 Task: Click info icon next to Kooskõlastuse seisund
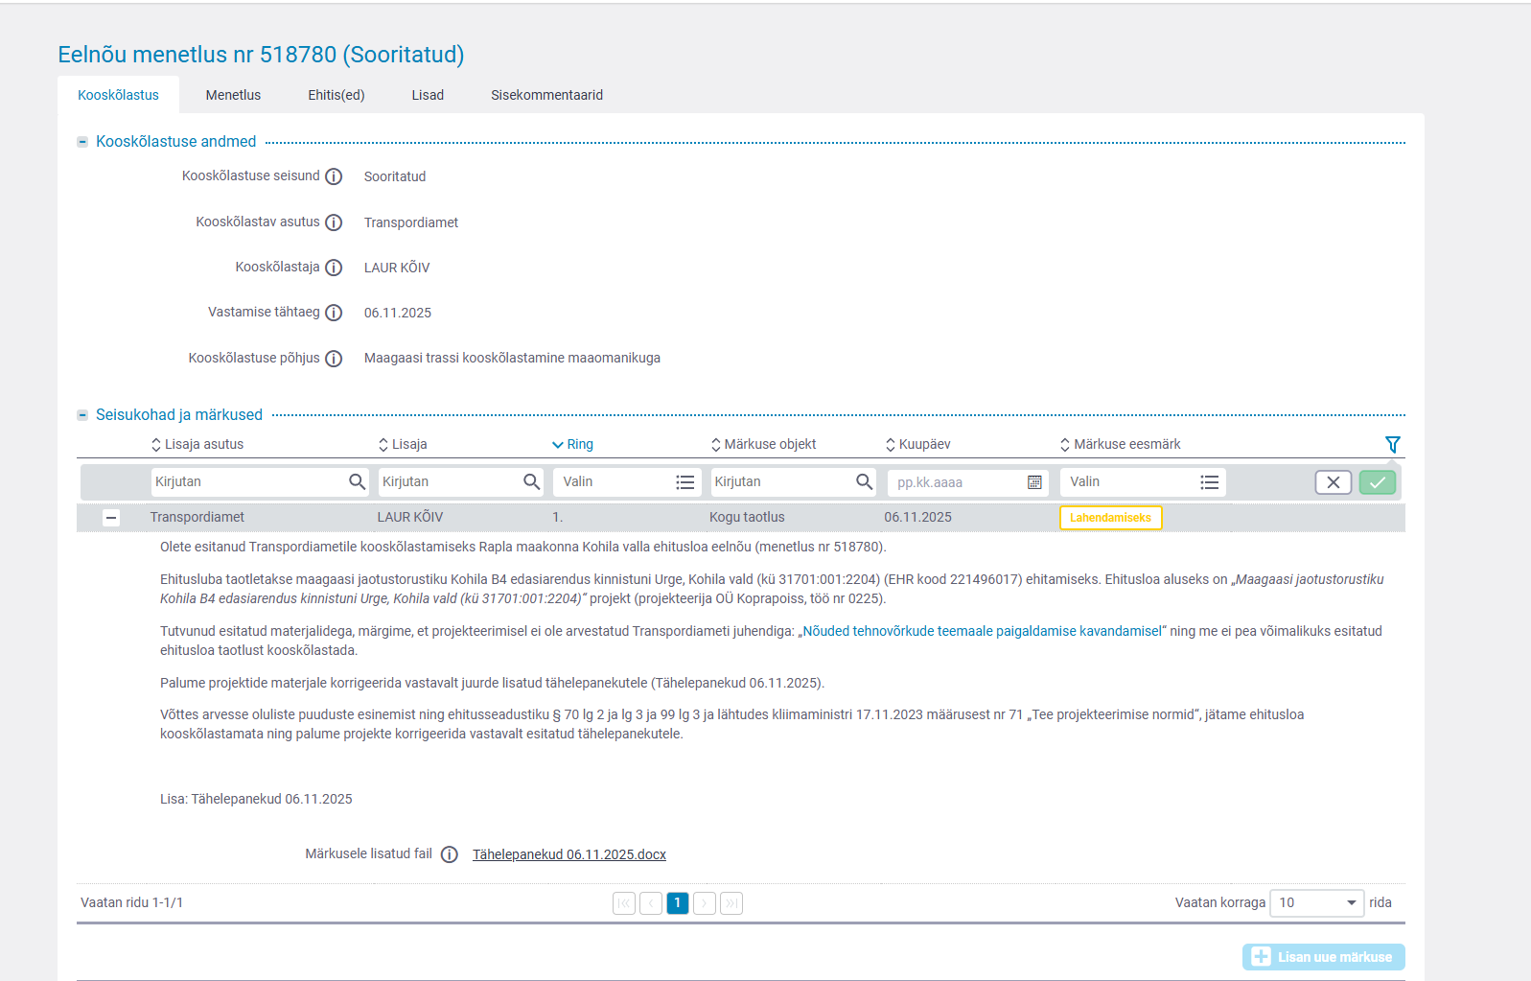(x=334, y=176)
